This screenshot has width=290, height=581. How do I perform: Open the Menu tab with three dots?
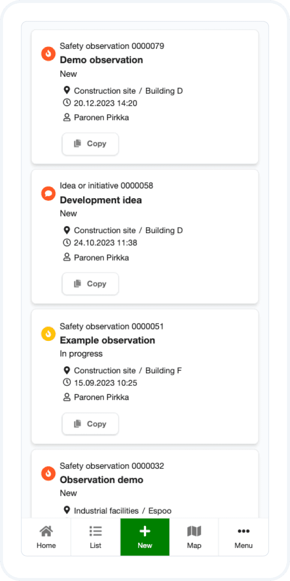click(x=243, y=537)
